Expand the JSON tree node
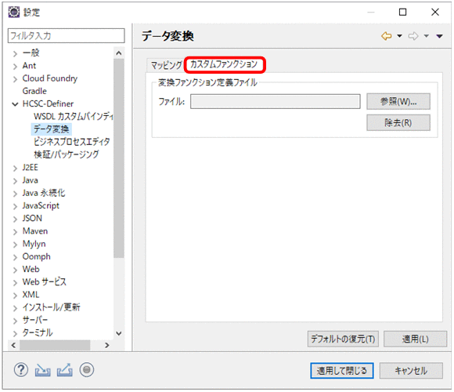The width and height of the screenshot is (454, 392). pos(15,219)
